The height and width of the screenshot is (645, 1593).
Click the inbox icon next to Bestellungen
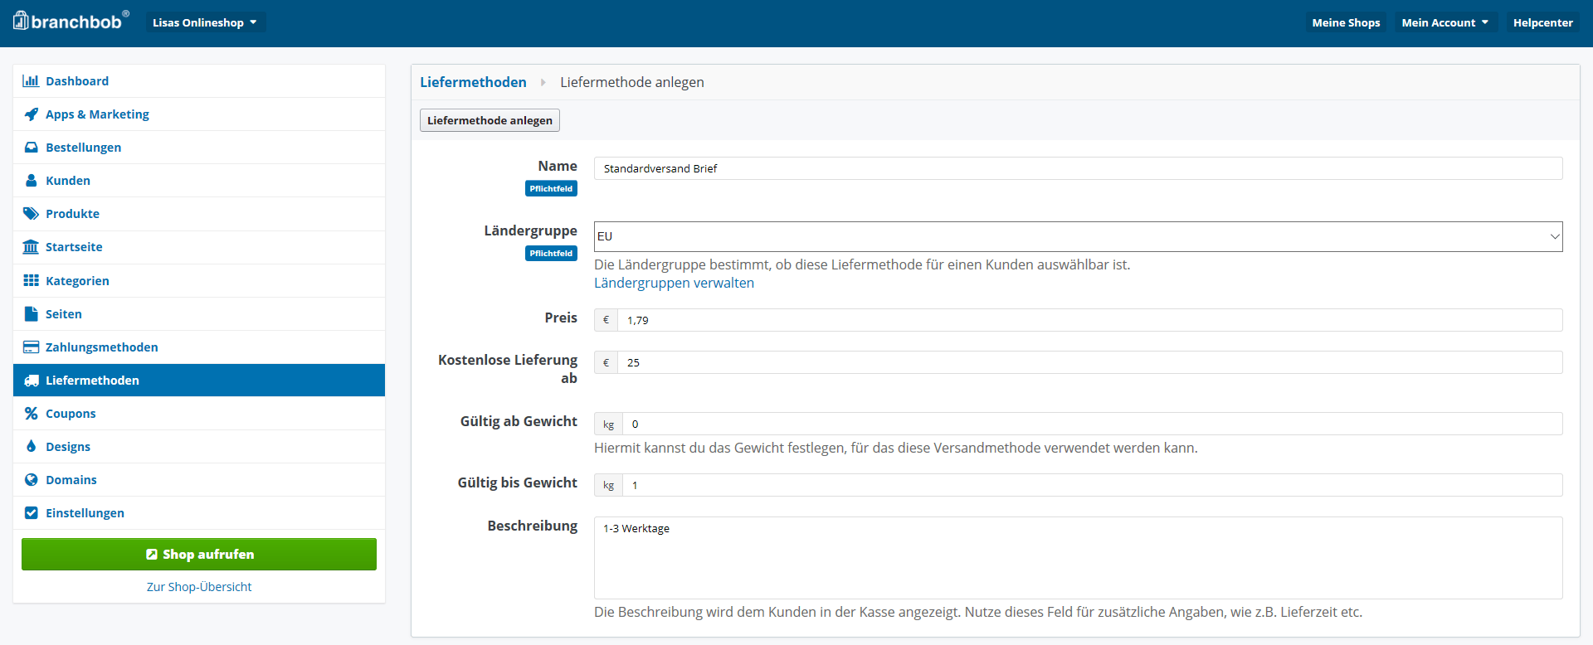31,148
